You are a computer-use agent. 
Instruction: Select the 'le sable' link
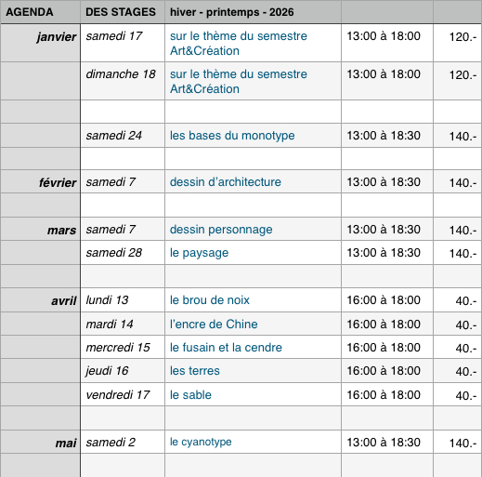(x=190, y=395)
